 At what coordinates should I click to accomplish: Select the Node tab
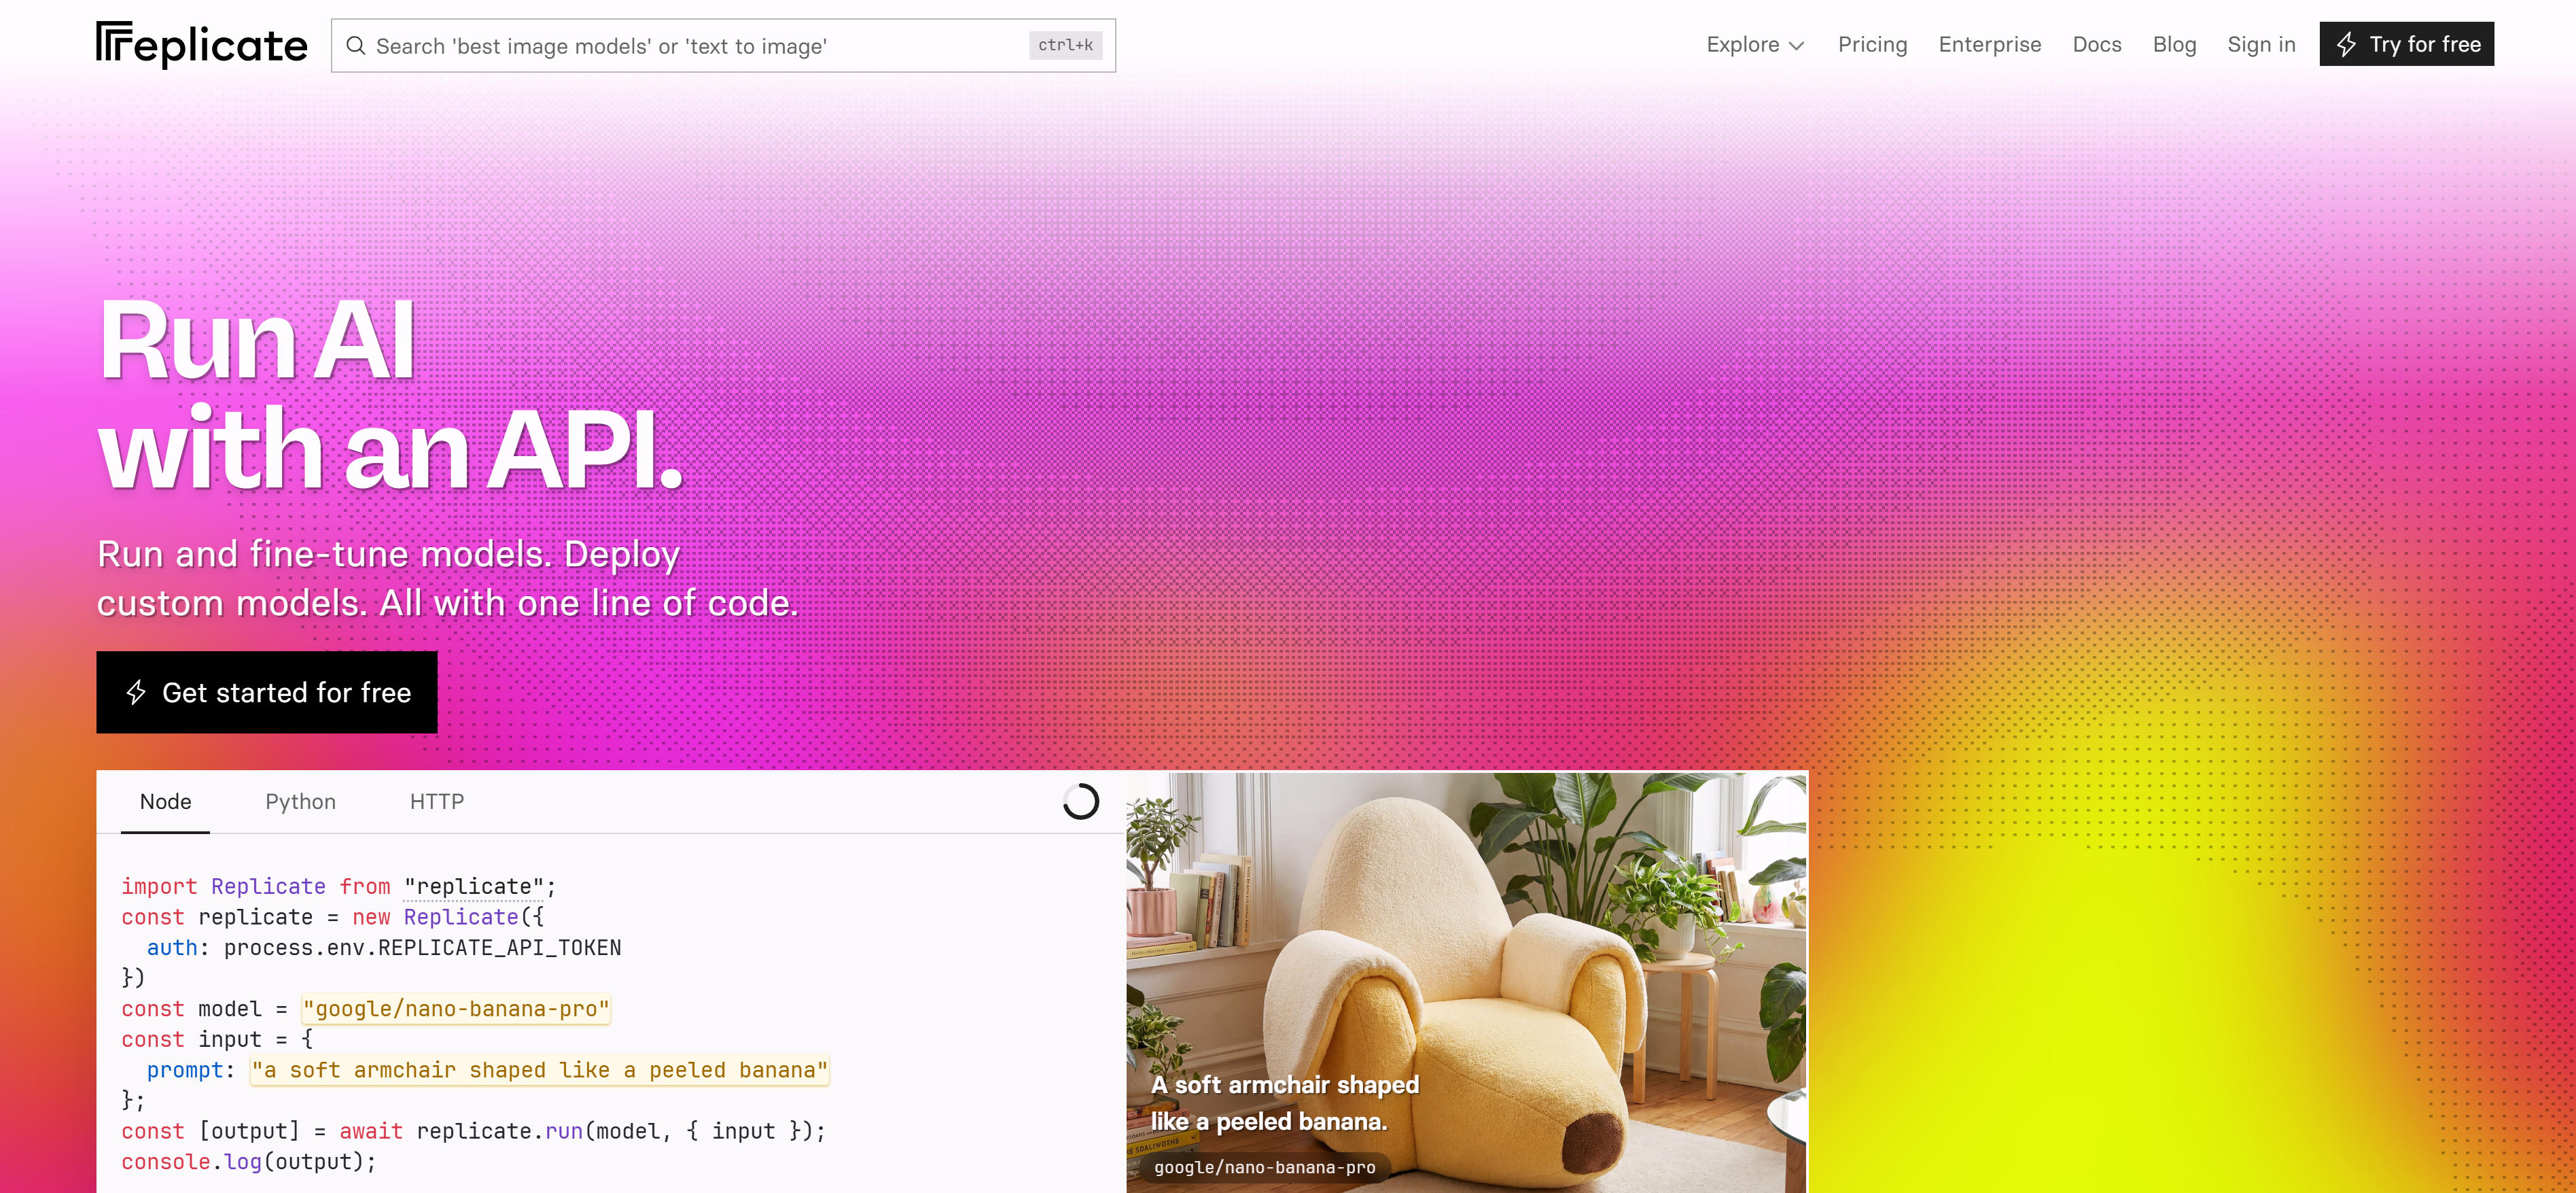pyautogui.click(x=165, y=801)
